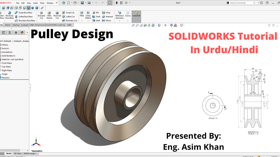This screenshot has height=157, width=280.
Task: Click the Rib tool
Action: tap(96, 13)
